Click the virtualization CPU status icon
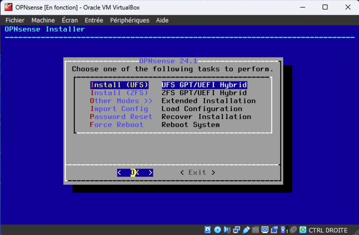Image resolution: width=359 pixels, height=235 pixels. [284, 230]
